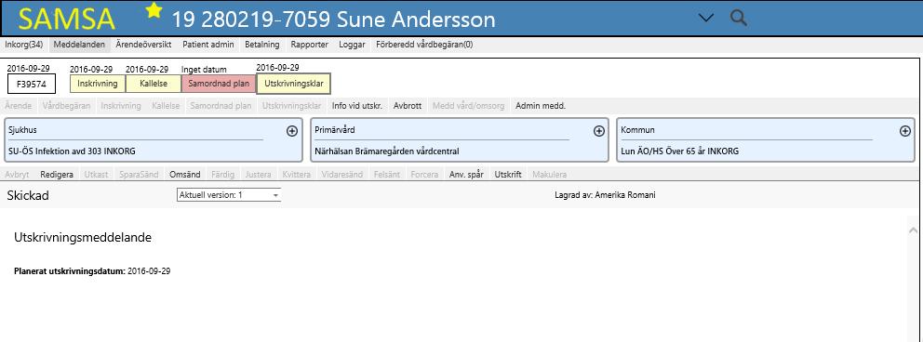Open the Inkorg(34) tab

pyautogui.click(x=23, y=45)
